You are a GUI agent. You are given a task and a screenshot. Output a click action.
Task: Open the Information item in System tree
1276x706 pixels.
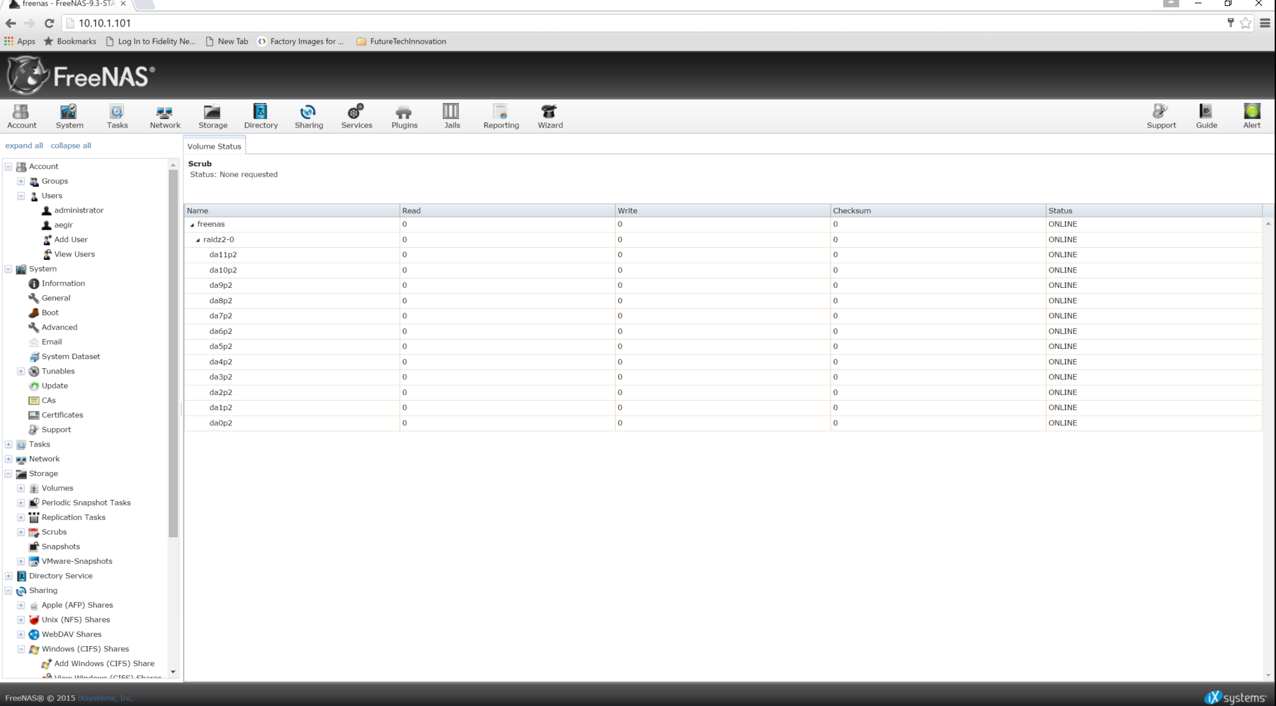(57, 283)
